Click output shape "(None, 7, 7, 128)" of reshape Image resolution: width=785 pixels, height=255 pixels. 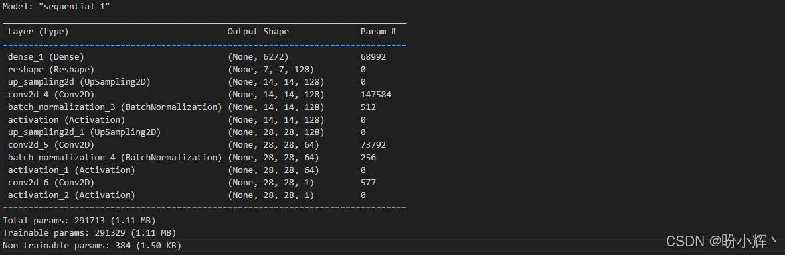pyautogui.click(x=271, y=70)
